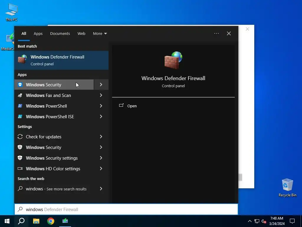Image resolution: width=302 pixels, height=227 pixels.
Task: Open Windows HD Color settings result
Action: coord(54,168)
